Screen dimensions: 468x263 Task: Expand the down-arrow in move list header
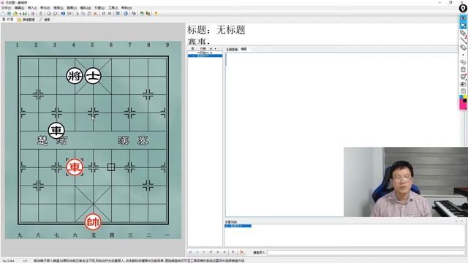[216, 49]
